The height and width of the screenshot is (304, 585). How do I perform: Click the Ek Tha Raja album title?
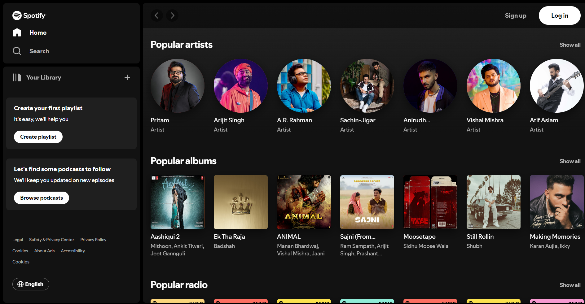(x=229, y=237)
